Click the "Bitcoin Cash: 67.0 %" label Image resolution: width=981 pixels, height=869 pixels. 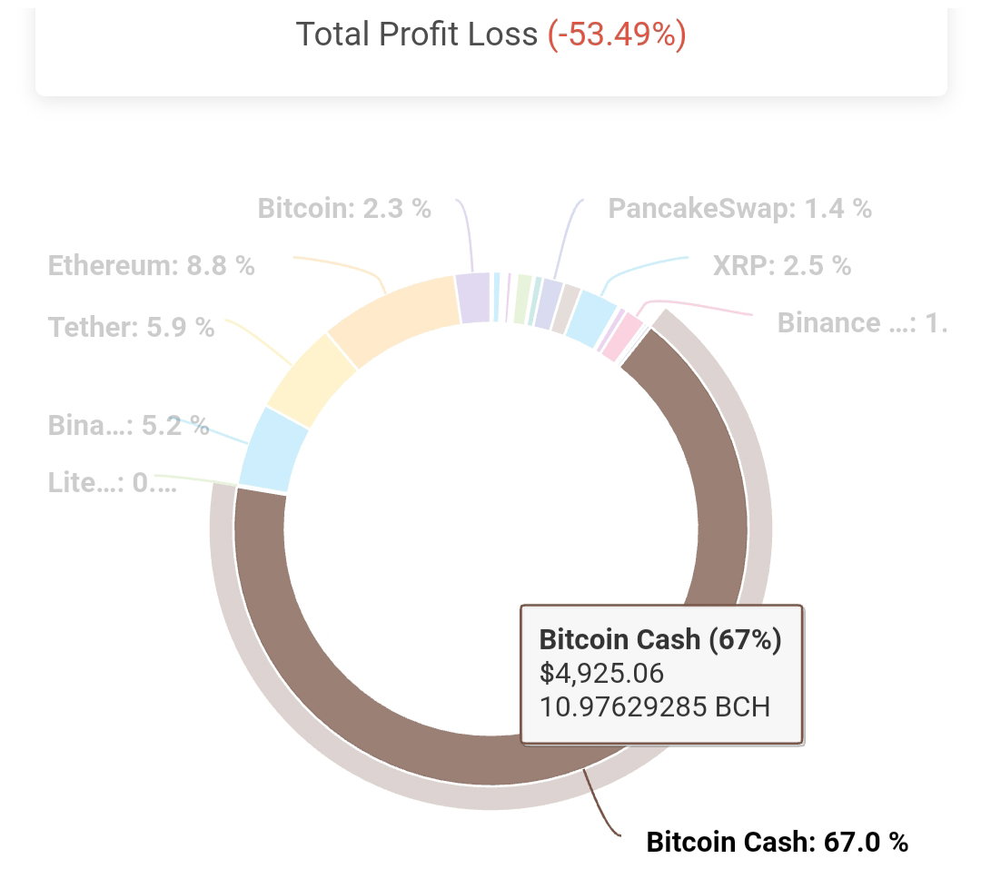point(777,842)
